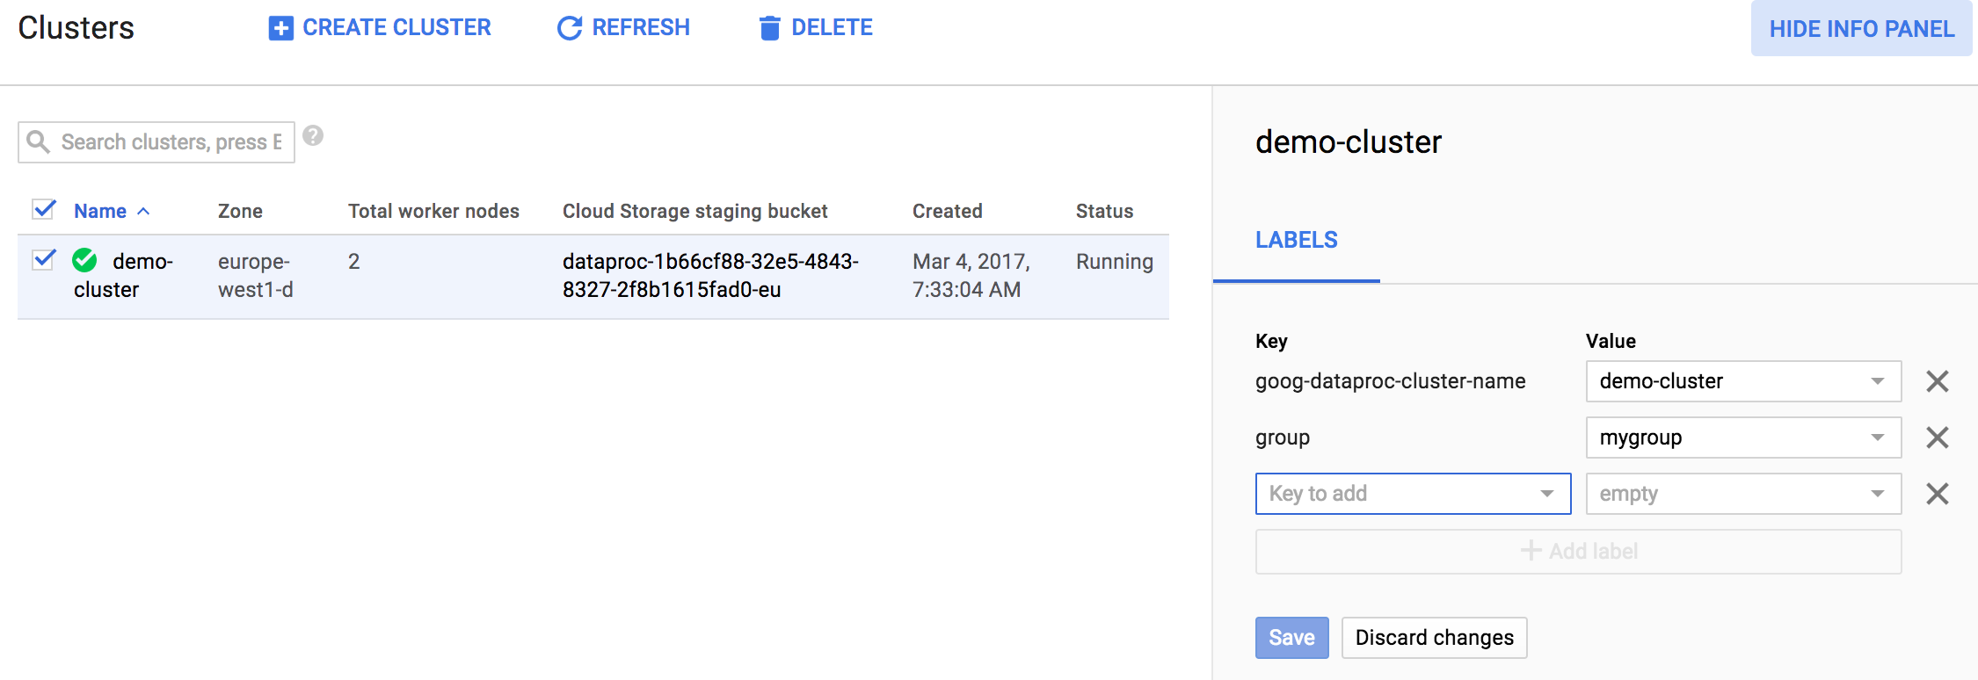1978x680 pixels.
Task: Click the Hide Info Panel button
Action: pyautogui.click(x=1861, y=29)
